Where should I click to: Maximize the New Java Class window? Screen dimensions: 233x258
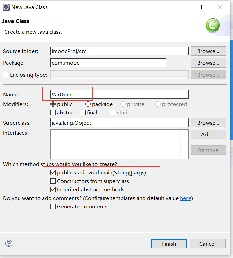tap(200, 7)
